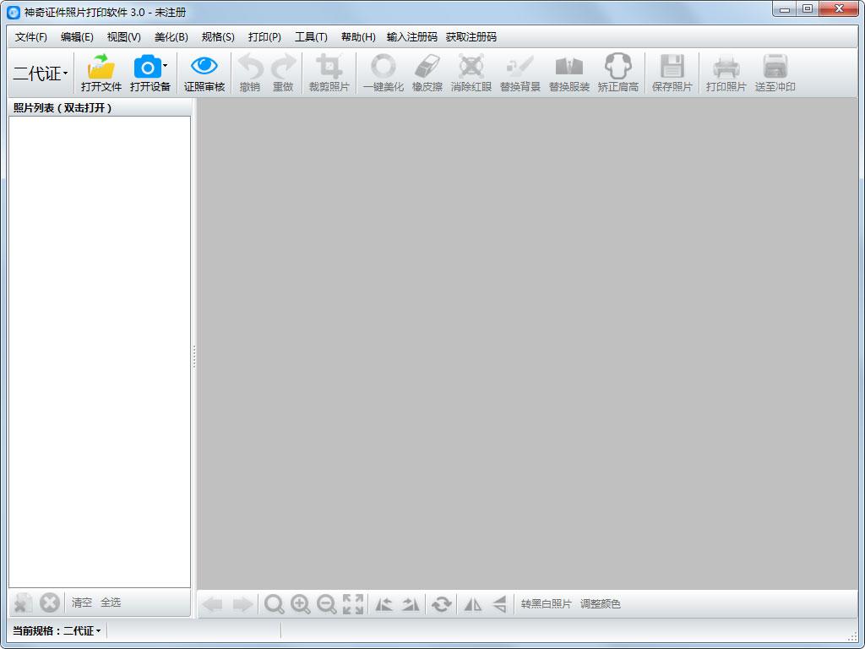The image size is (865, 649).
Task: Open the dropdown arrow beside 打开设备
Action: click(165, 66)
